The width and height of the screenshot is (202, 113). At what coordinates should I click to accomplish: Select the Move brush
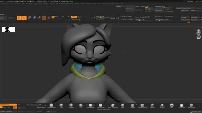coord(123,106)
